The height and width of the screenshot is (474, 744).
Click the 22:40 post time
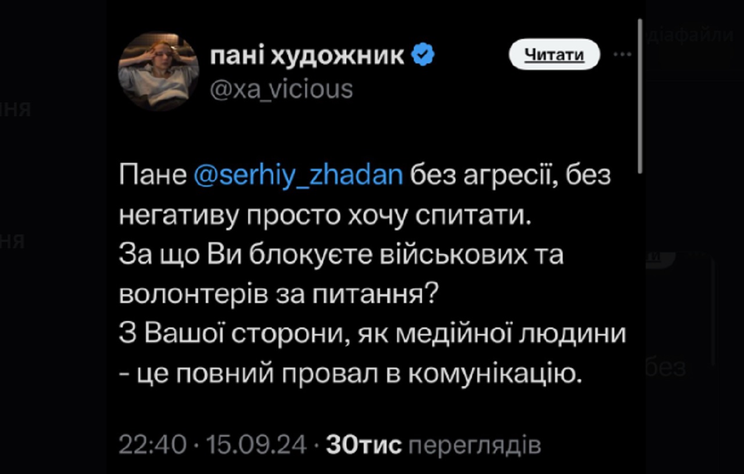(x=153, y=446)
